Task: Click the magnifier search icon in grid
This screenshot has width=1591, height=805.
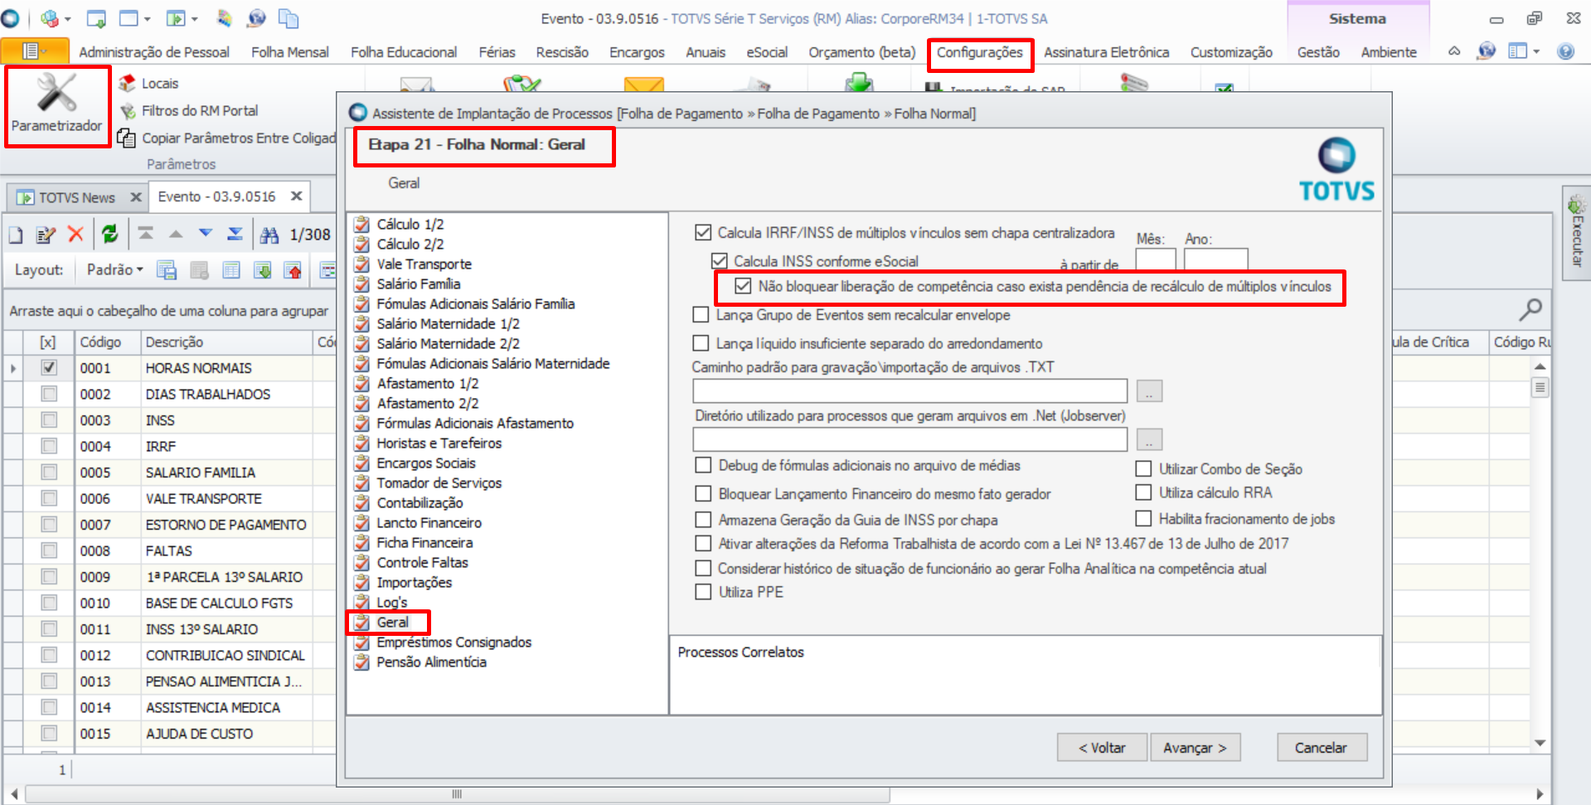Action: [x=1530, y=310]
